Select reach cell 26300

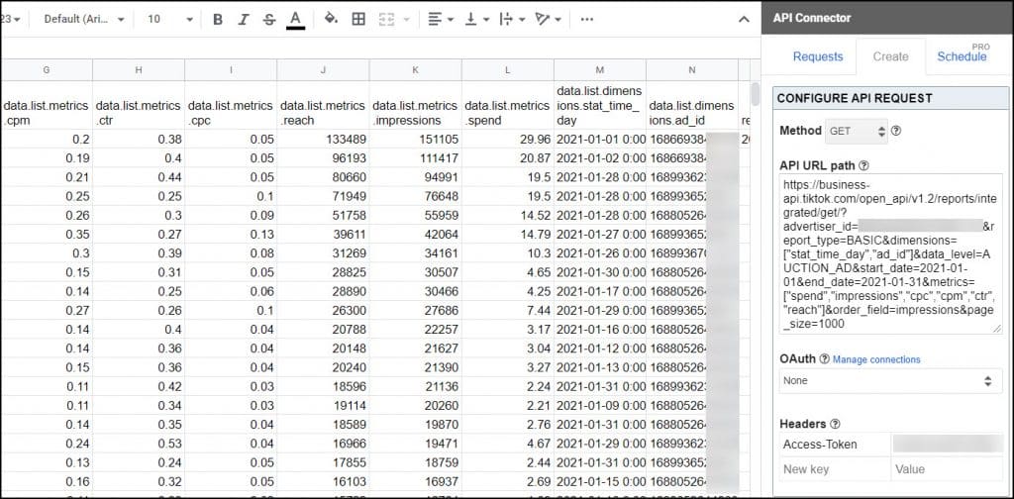[x=324, y=310]
